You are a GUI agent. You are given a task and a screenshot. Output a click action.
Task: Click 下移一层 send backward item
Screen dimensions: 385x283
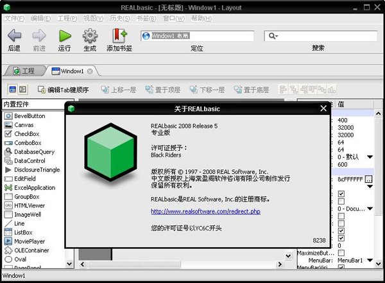207,90
